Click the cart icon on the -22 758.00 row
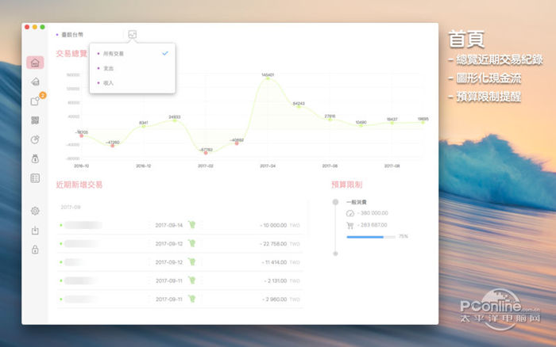 [192, 243]
